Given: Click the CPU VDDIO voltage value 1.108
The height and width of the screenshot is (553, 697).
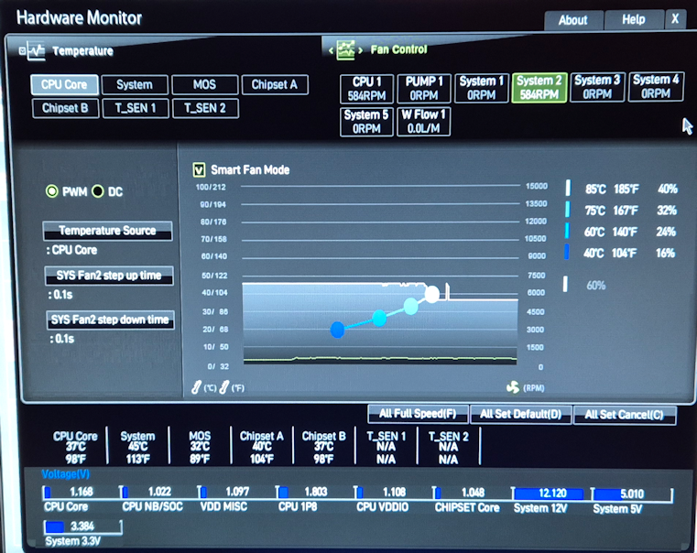Looking at the screenshot, I should click(394, 493).
